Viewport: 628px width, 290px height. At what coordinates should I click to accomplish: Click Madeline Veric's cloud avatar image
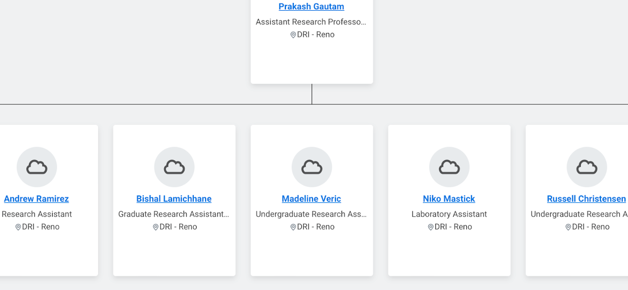pyautogui.click(x=312, y=167)
